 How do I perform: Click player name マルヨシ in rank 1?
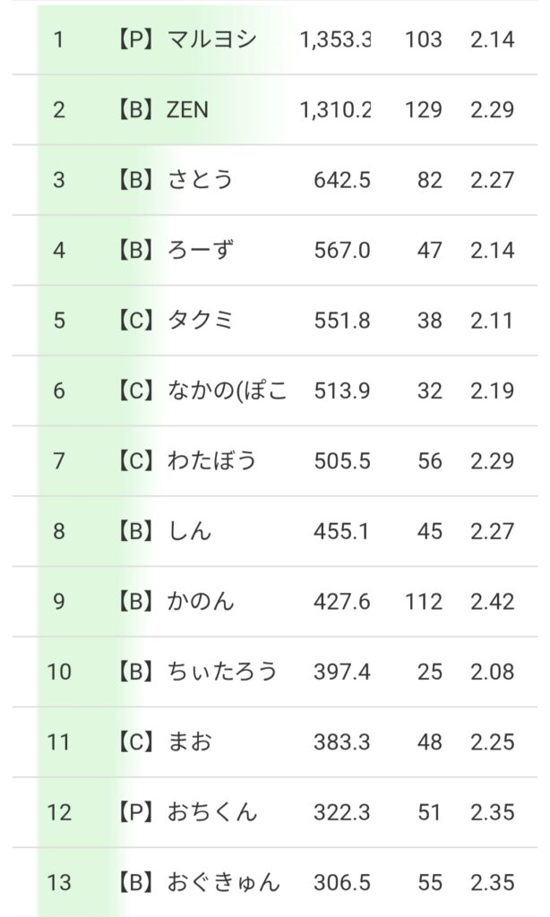tap(211, 40)
